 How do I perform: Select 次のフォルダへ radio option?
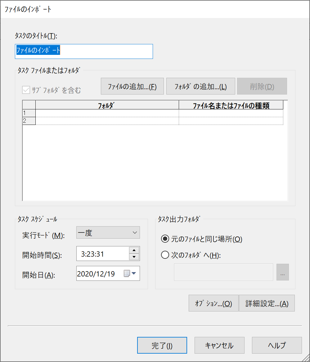point(165,255)
